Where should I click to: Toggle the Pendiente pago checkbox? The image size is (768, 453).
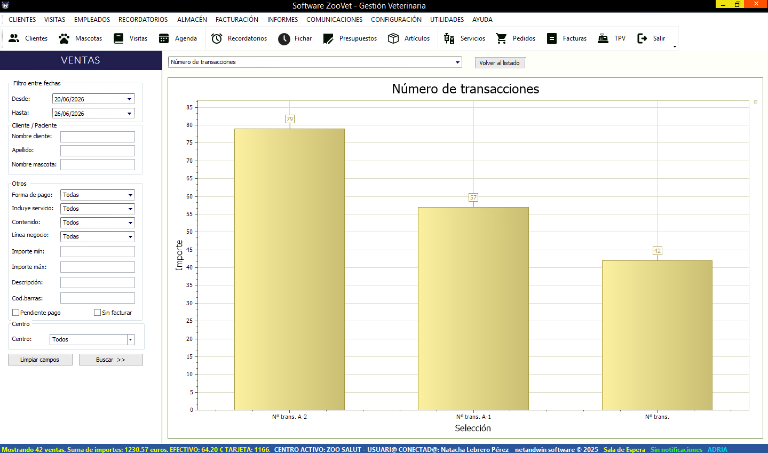[x=15, y=313]
